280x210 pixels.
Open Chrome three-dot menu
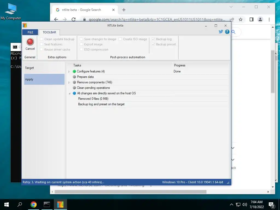pos(269,19)
